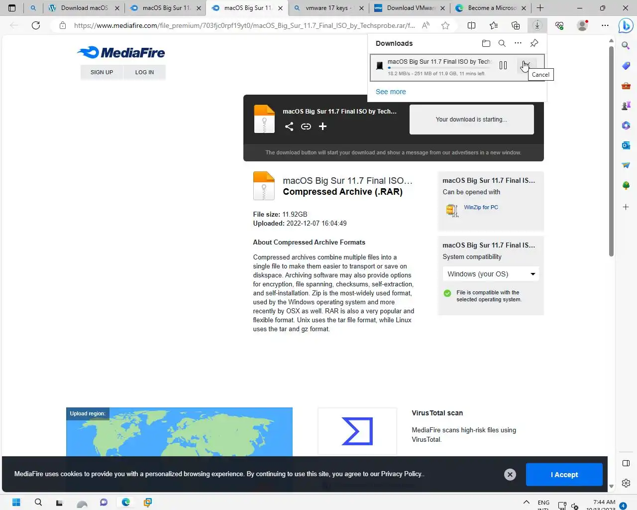Open the sidebar Tools briefcase icon
This screenshot has width=637, height=510.
[x=626, y=86]
